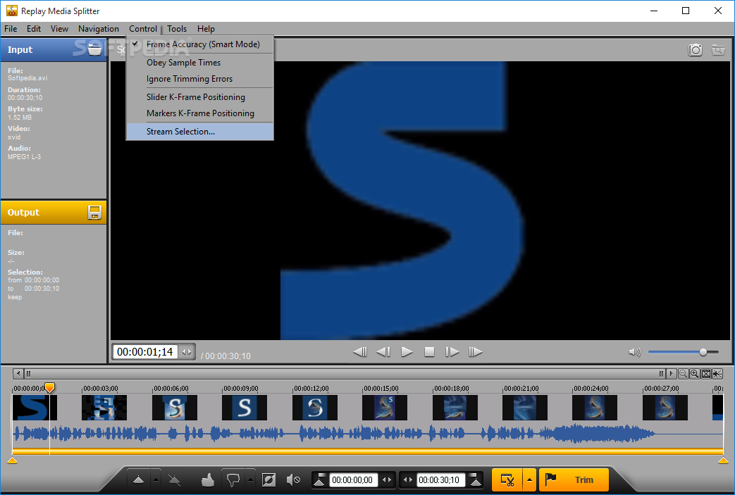Click the current time field 00:00:01;14
Screen dimensions: 735x495
click(x=145, y=352)
